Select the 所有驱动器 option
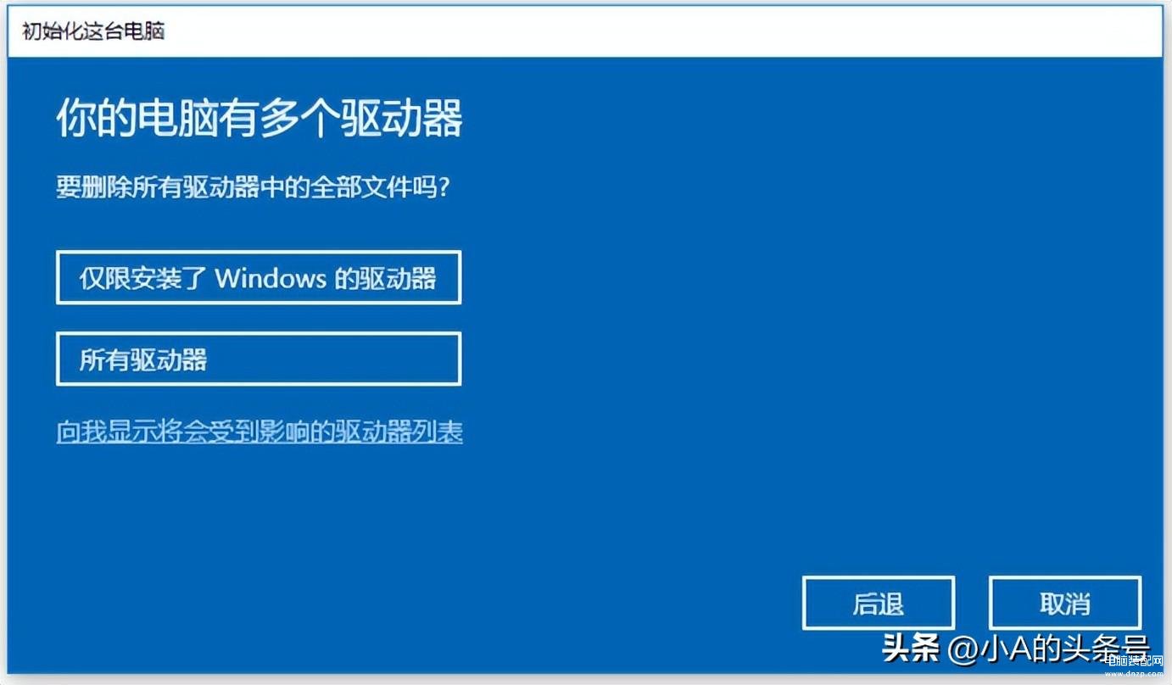The height and width of the screenshot is (685, 1172). tap(259, 359)
